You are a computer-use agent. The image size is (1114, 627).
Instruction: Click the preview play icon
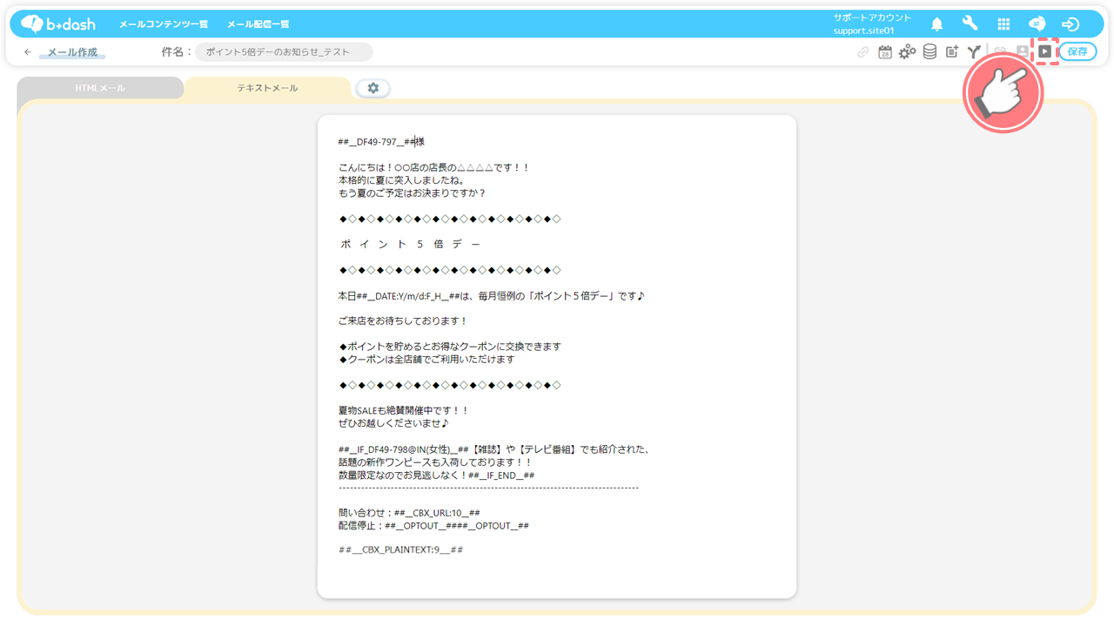point(1044,51)
